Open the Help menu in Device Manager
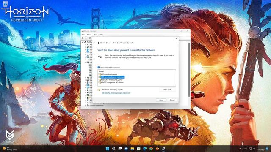This screenshot has height=152, width=271. (101, 35)
